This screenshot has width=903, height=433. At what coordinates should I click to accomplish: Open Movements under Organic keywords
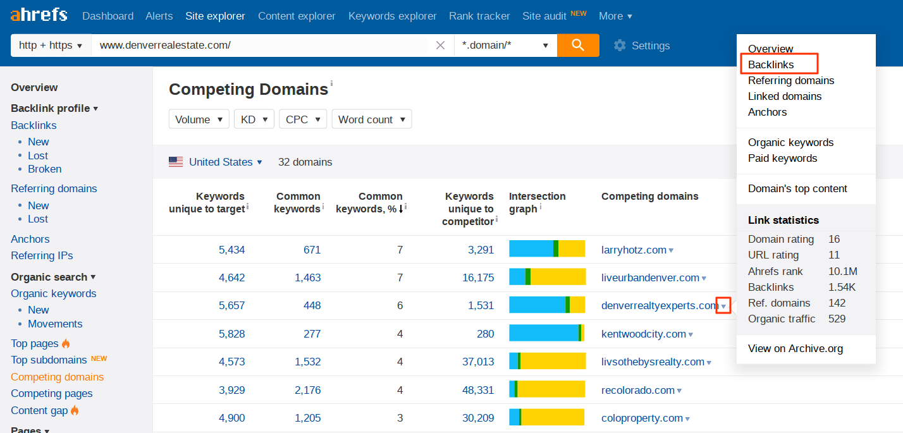tap(55, 324)
